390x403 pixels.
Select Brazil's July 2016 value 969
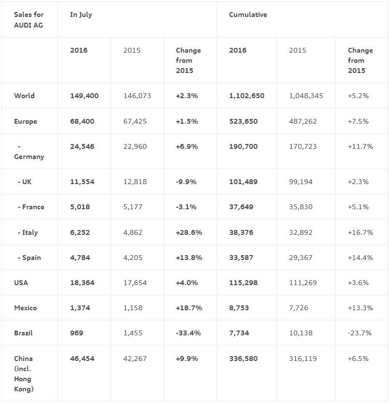[x=76, y=333]
